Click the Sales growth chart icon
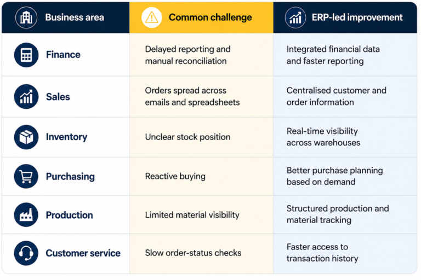This screenshot has height=280, width=421. [26, 96]
